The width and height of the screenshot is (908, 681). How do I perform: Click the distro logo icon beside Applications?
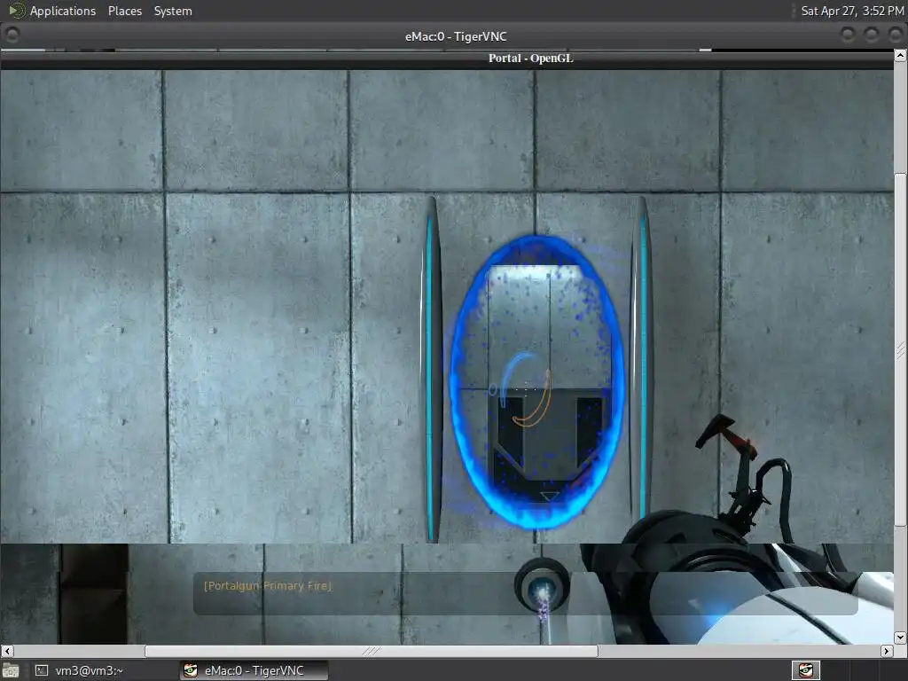tap(17, 11)
